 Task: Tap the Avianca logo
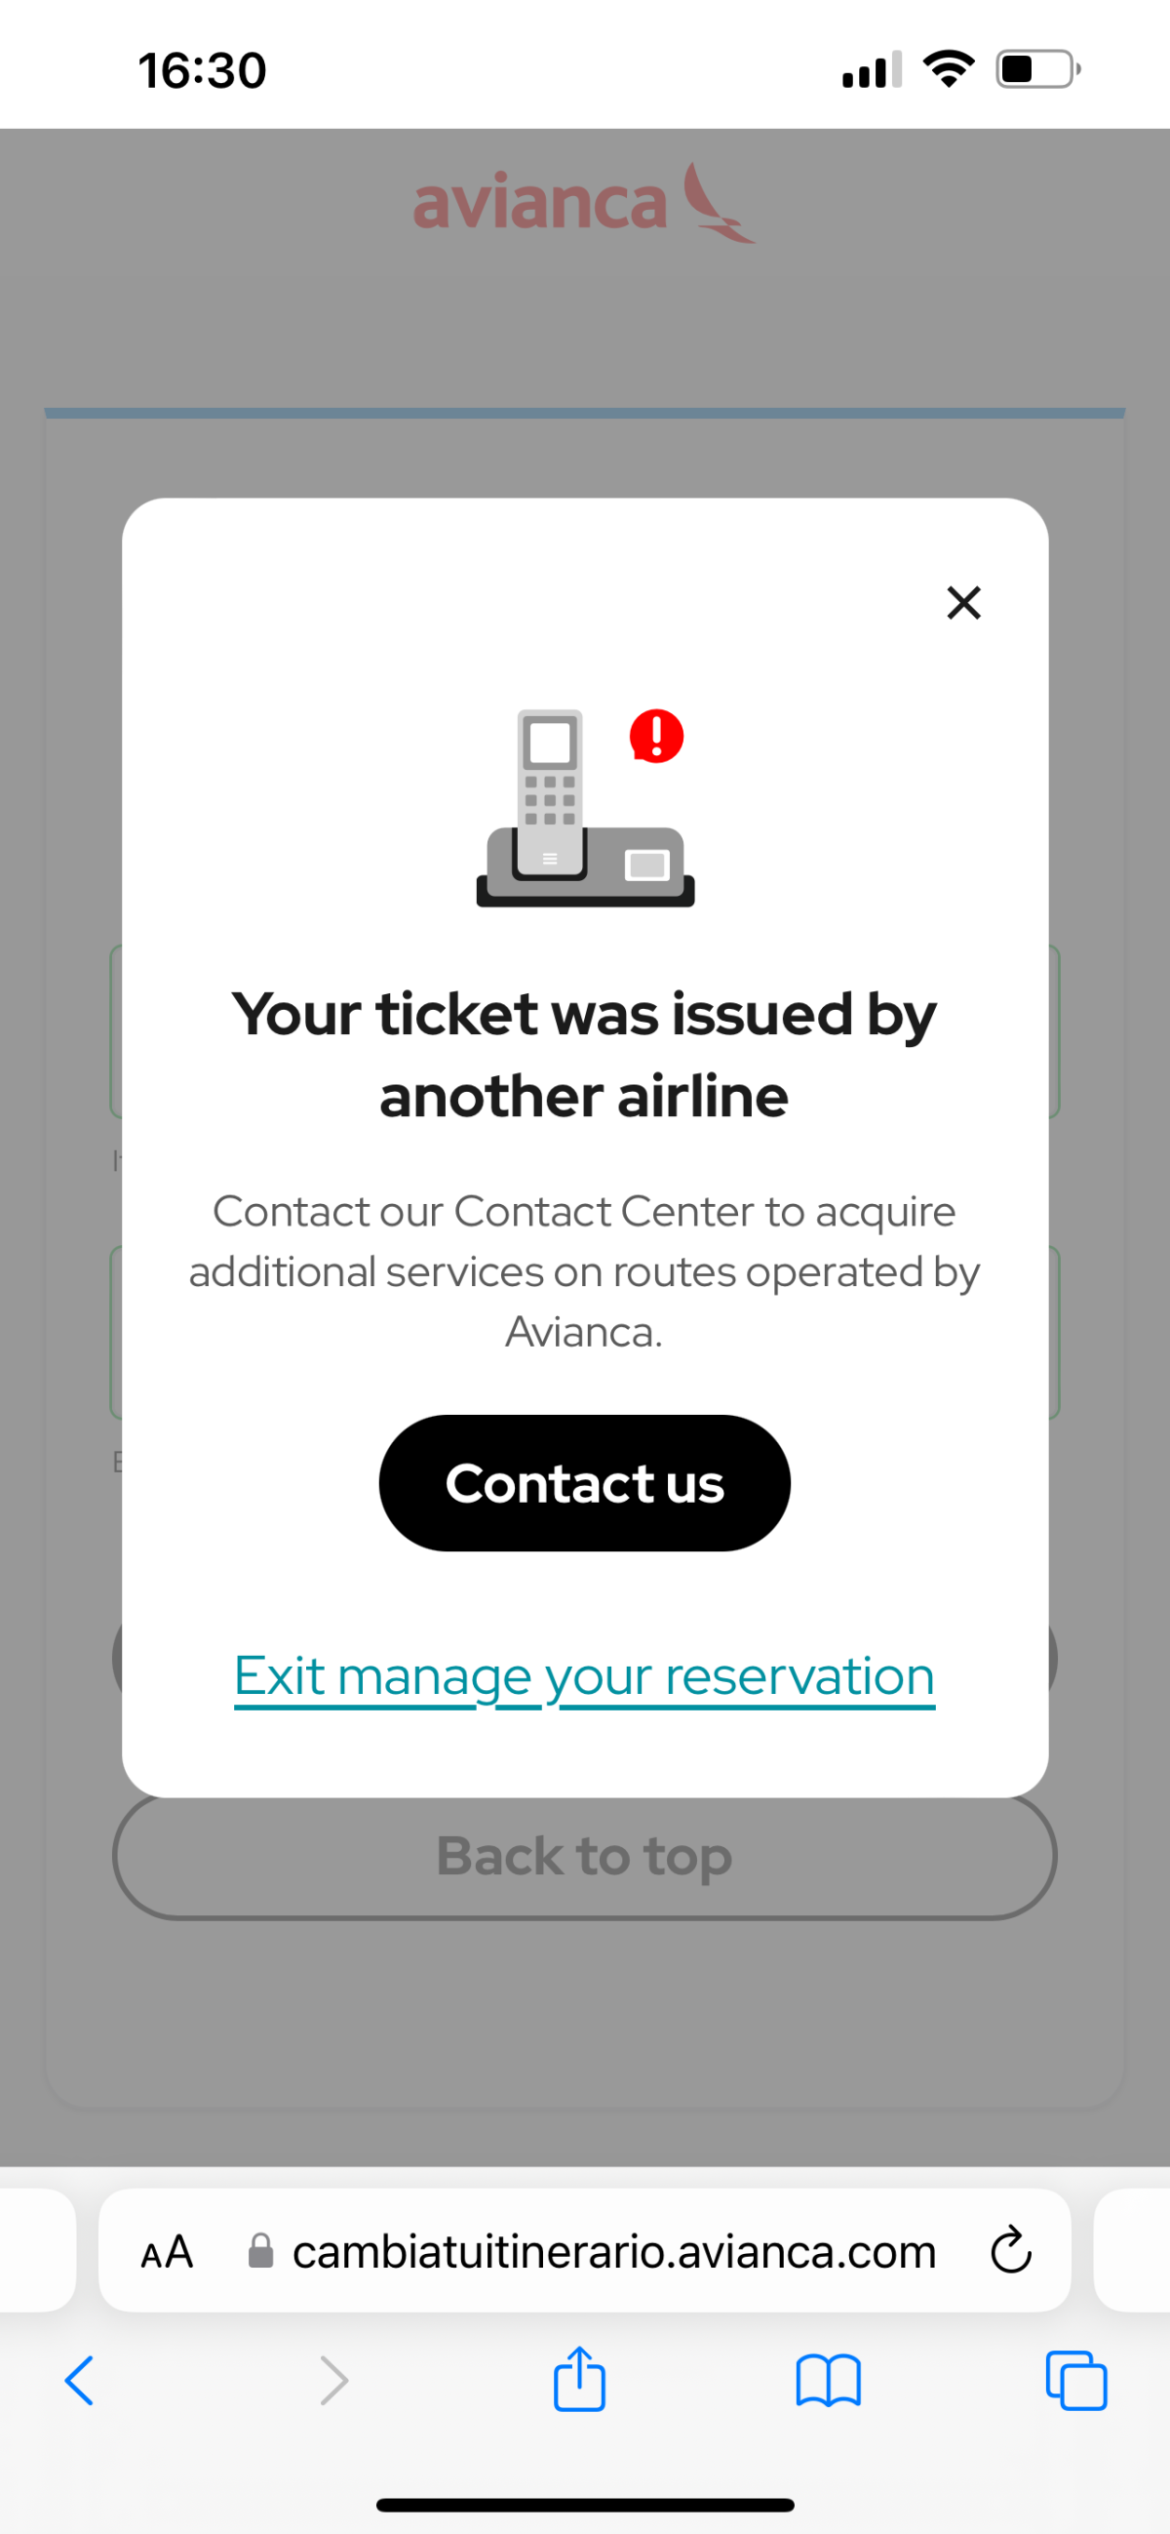tap(584, 203)
